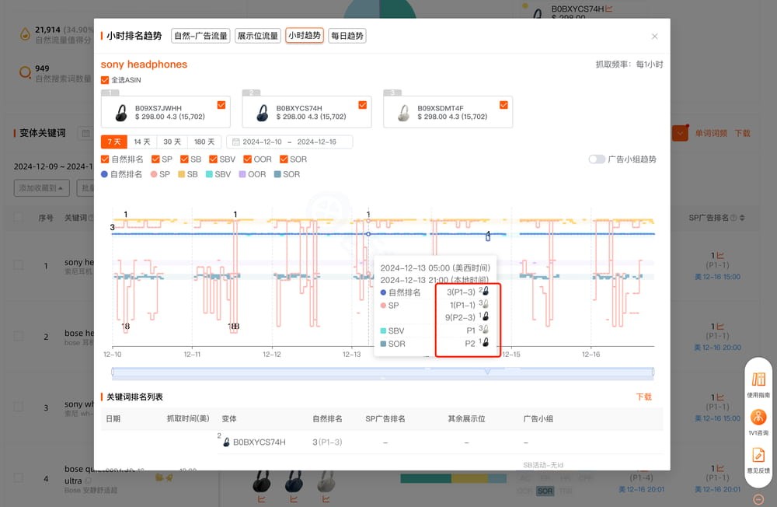Click the 广告小组 column header
The width and height of the screenshot is (777, 507).
point(538,418)
